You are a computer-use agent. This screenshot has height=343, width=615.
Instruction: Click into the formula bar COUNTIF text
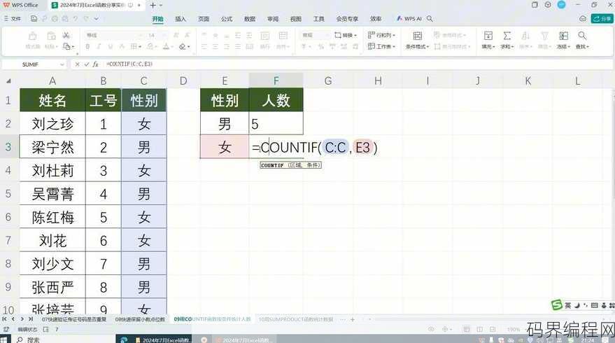coord(129,64)
